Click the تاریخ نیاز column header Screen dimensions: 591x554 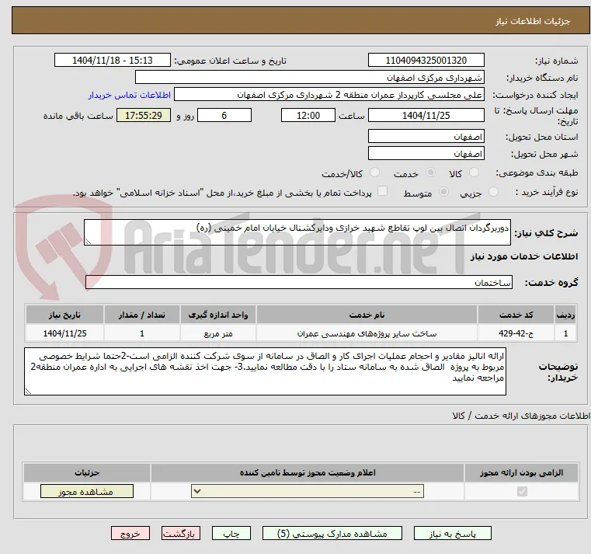click(x=64, y=315)
